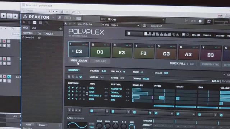This screenshot has height=129, width=230.
Task: Mute the Sub kick layer
Action: click(69, 99)
